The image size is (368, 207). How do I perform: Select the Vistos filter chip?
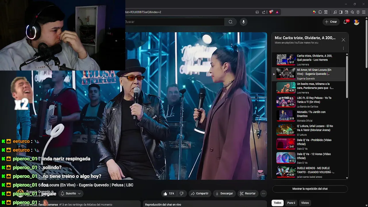(305, 203)
